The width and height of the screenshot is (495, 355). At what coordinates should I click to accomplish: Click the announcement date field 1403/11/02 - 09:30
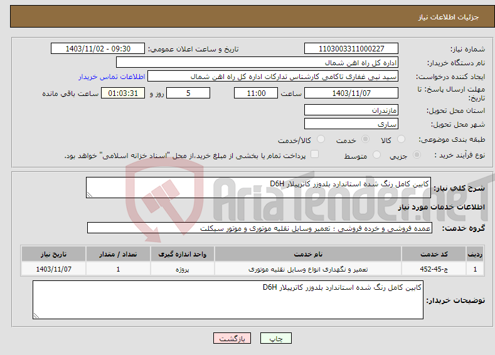(x=97, y=48)
